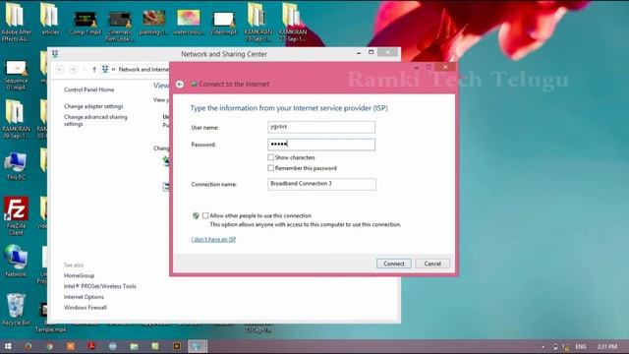Go back using the dialog's back arrow
The image size is (629, 354).
click(180, 84)
